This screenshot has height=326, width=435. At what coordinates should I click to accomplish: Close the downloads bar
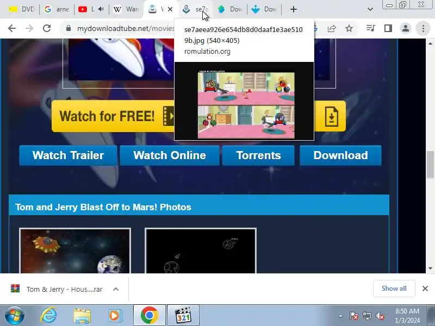tap(425, 289)
